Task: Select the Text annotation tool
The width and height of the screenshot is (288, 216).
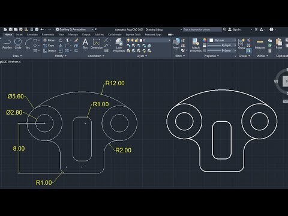Action: click(x=85, y=44)
